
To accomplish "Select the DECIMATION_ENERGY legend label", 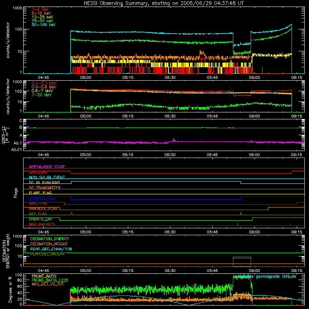I will click(x=49, y=239).
